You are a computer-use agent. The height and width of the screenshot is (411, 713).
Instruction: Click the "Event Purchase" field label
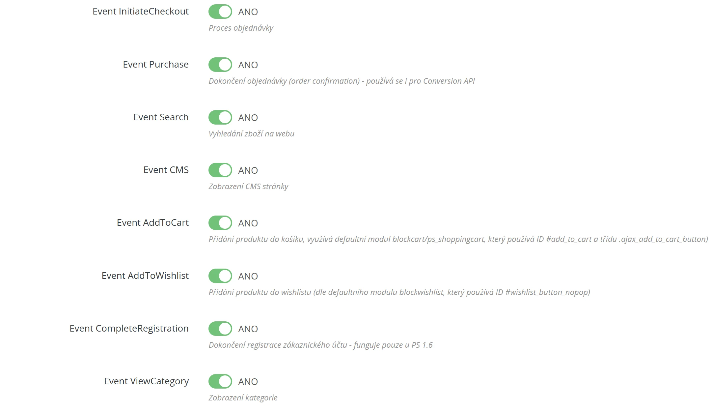click(x=156, y=65)
